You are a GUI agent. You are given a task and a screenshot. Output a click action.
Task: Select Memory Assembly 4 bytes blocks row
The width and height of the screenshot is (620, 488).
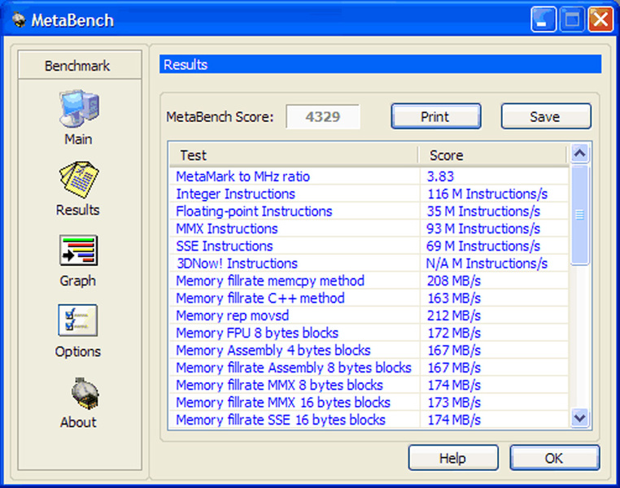[369, 350]
